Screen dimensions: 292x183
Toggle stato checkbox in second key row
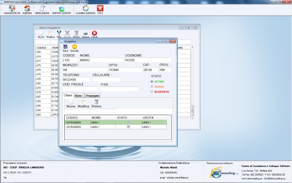click(x=128, y=127)
